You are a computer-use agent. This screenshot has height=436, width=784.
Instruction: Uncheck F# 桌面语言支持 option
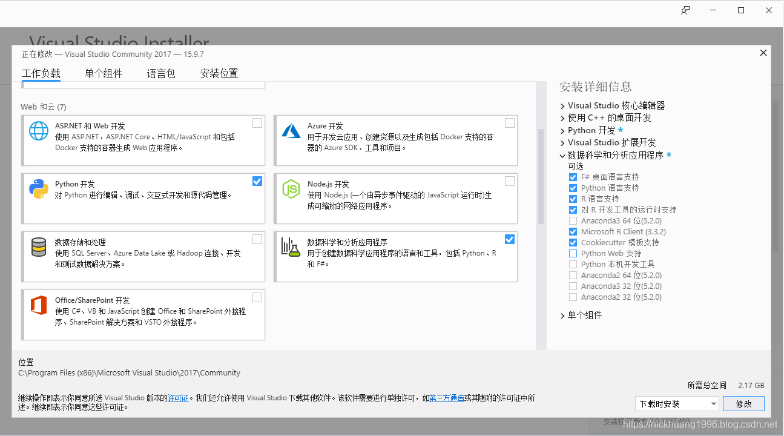573,177
